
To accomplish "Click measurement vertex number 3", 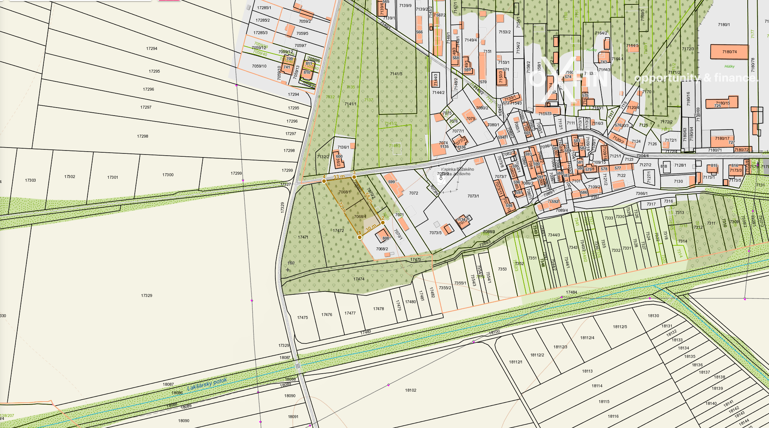I will [354, 177].
